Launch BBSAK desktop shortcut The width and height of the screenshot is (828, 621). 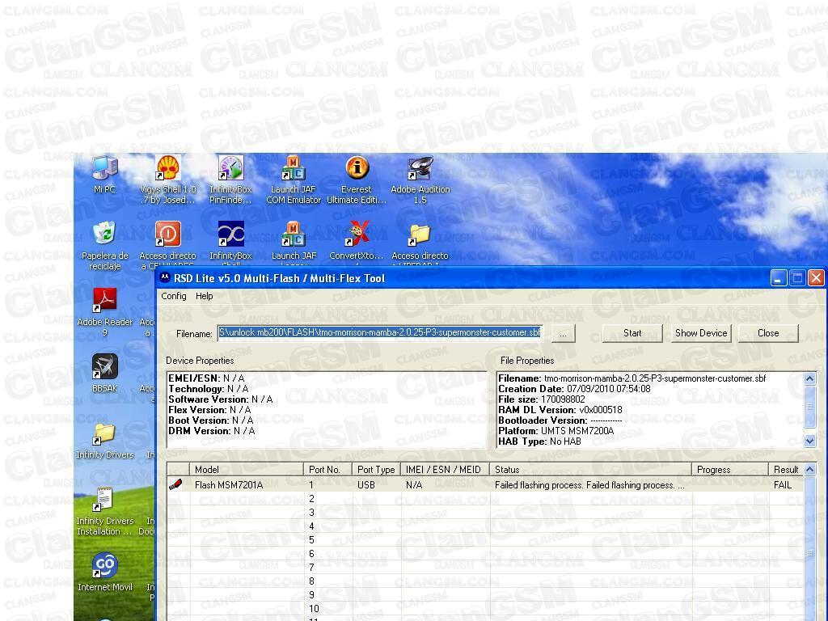[104, 367]
